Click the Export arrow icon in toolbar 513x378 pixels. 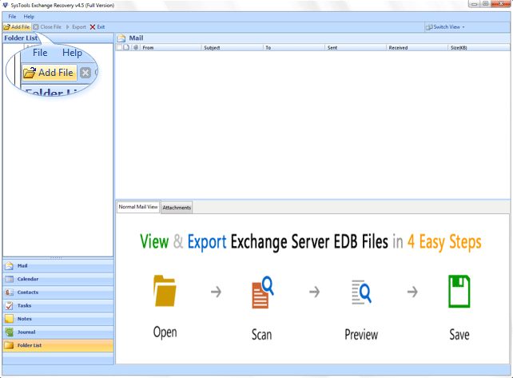tap(68, 27)
